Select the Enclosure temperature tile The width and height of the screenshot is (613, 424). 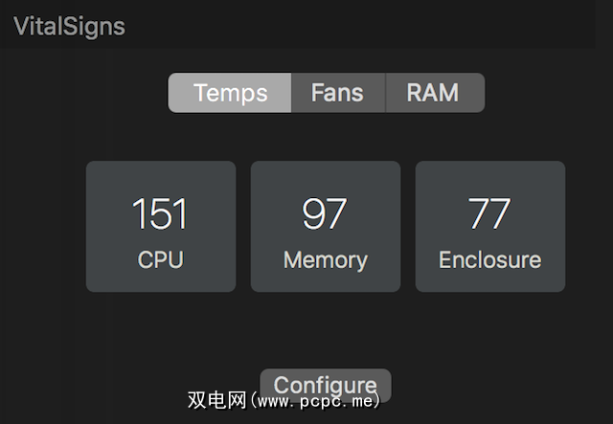click(490, 227)
